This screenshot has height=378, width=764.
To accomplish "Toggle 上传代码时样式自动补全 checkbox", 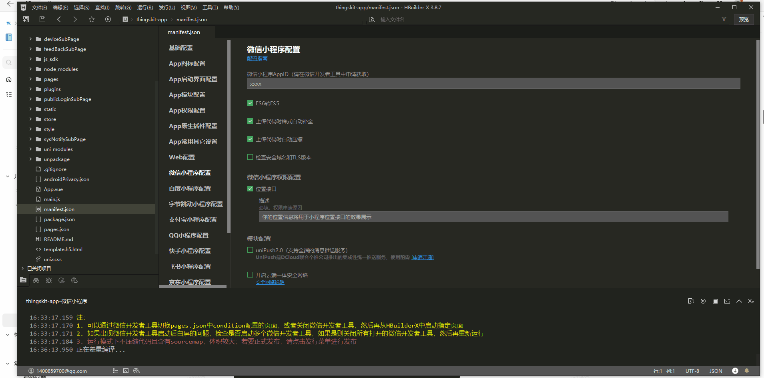I will [250, 121].
